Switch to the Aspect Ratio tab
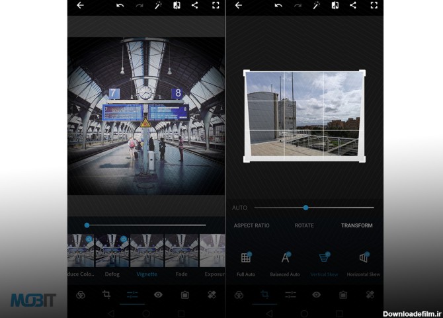Viewport: 443px width, 318px height. point(251,225)
